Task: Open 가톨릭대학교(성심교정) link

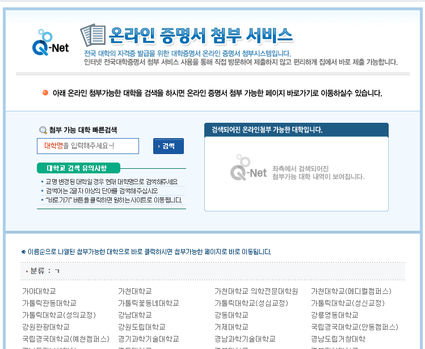Action: (x=251, y=303)
